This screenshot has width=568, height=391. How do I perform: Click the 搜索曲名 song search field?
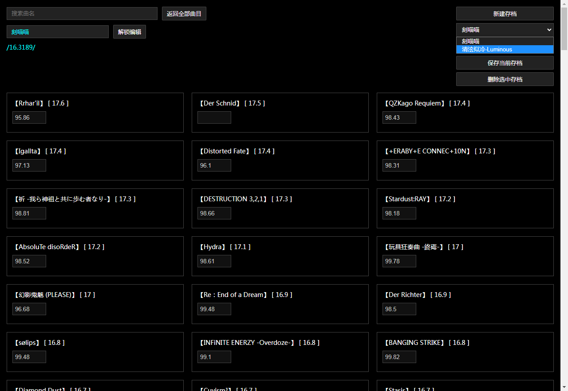pos(82,14)
